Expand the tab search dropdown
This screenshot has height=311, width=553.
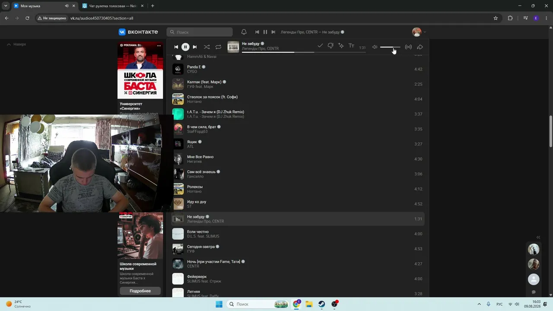6,6
